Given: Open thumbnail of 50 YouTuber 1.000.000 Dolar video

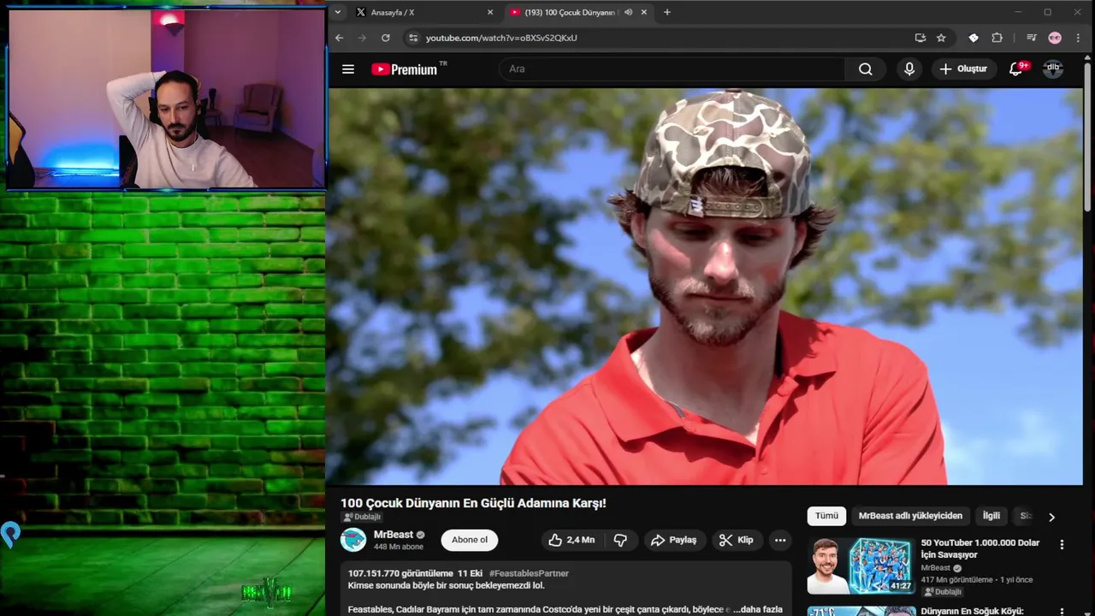Looking at the screenshot, I should [x=861, y=566].
